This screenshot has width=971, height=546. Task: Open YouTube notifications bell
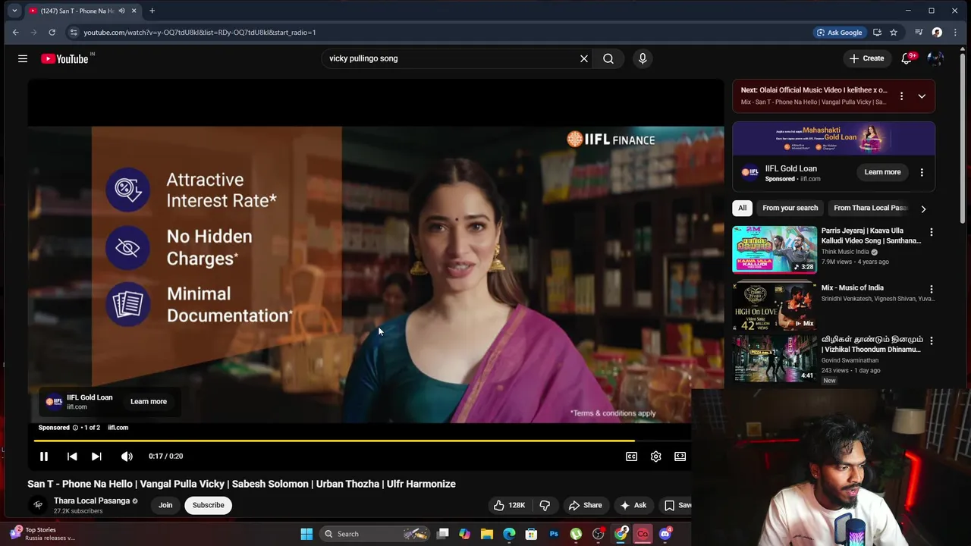907,58
